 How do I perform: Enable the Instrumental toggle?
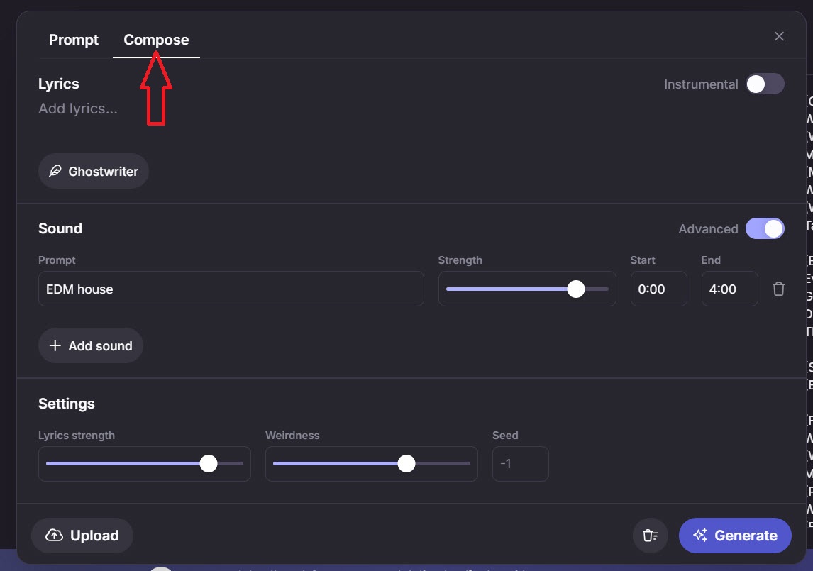pyautogui.click(x=764, y=84)
